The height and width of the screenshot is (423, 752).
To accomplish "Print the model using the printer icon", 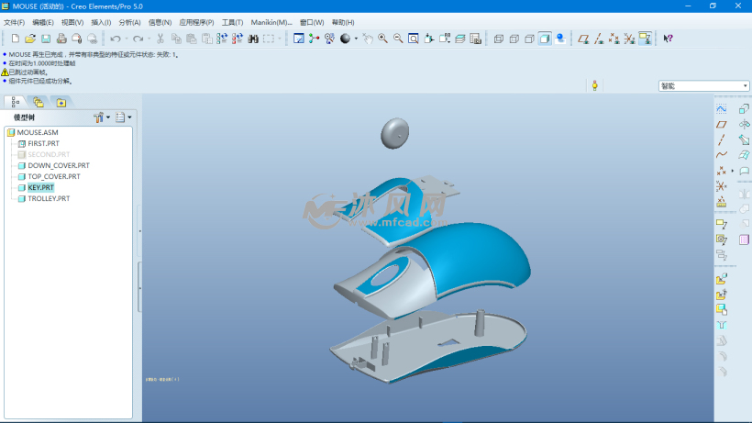I will coord(61,39).
